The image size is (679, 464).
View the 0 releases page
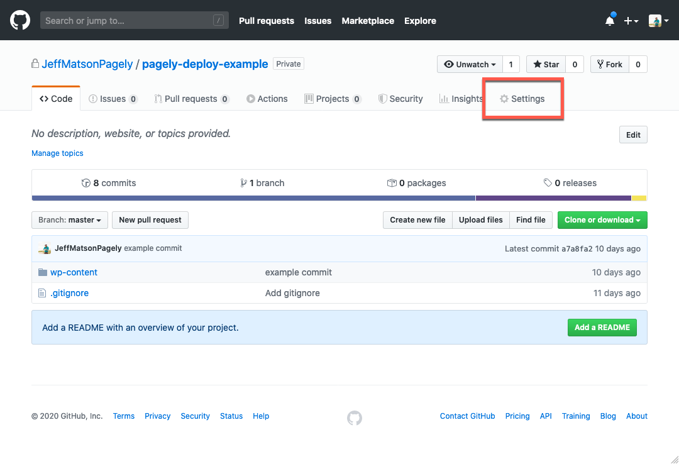(x=570, y=183)
